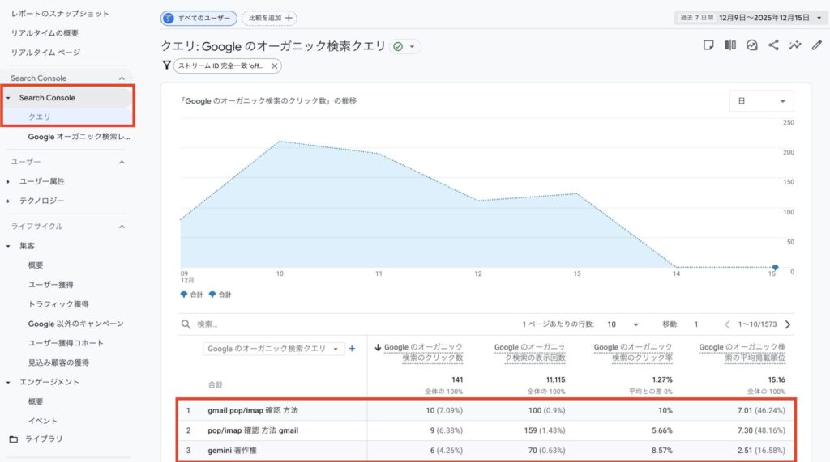Click the plus icon beside dimension dropdown
Screen dimensions: 830x462
[352, 349]
